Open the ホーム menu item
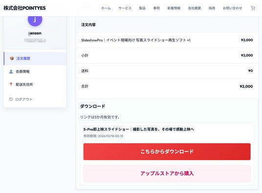262x193 pixels. click(x=106, y=8)
